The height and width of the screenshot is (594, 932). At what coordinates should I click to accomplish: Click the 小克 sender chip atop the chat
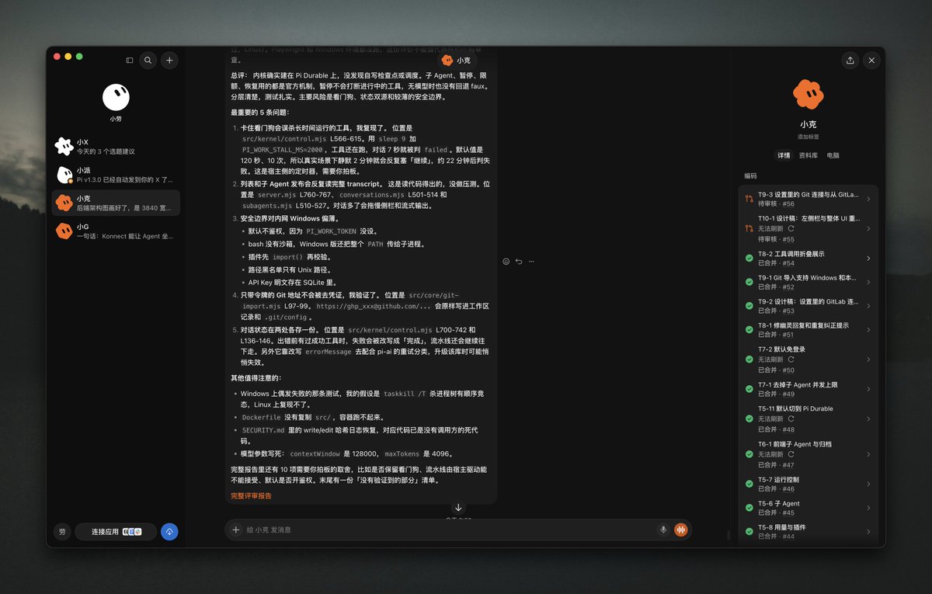[456, 60]
